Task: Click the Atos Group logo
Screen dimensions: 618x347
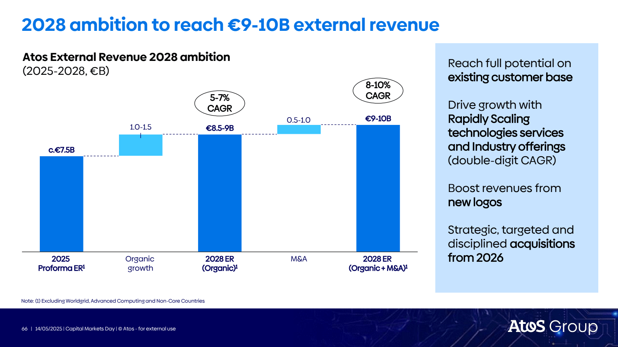Action: [x=553, y=327]
